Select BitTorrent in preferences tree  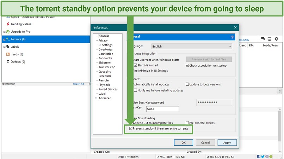(x=105, y=62)
